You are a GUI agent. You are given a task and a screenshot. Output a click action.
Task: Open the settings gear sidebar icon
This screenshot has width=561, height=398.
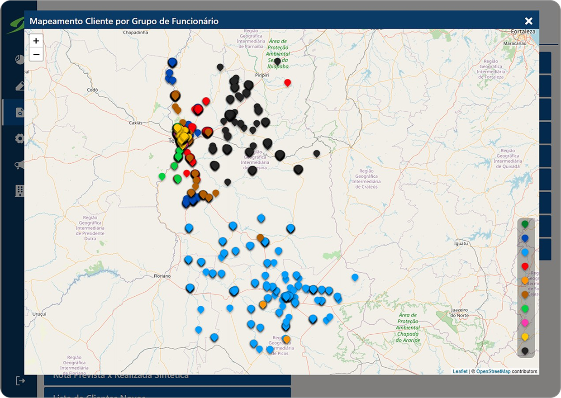click(x=19, y=138)
